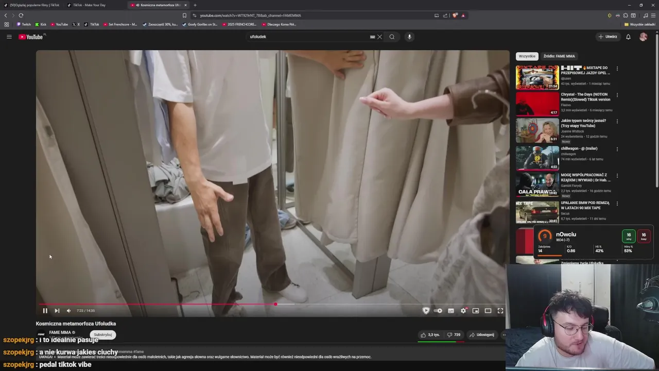
Task: Close the Kosmiczna metamorfoza tab
Action: [x=185, y=5]
